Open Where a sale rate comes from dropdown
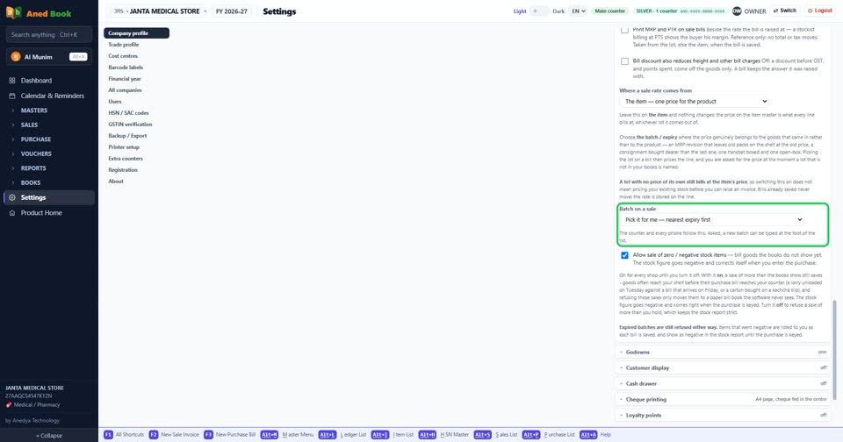The height and width of the screenshot is (442, 843). click(695, 101)
